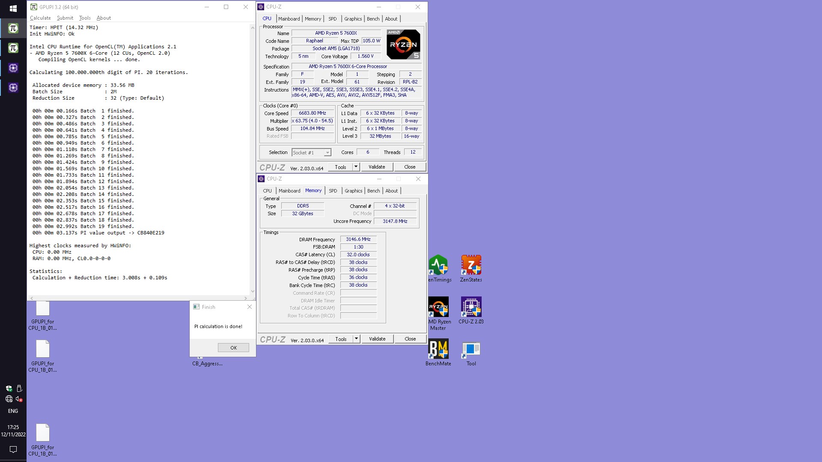Screen dimensions: 822x462
Task: Select CB_Aggress desktop file
Action: 207,363
